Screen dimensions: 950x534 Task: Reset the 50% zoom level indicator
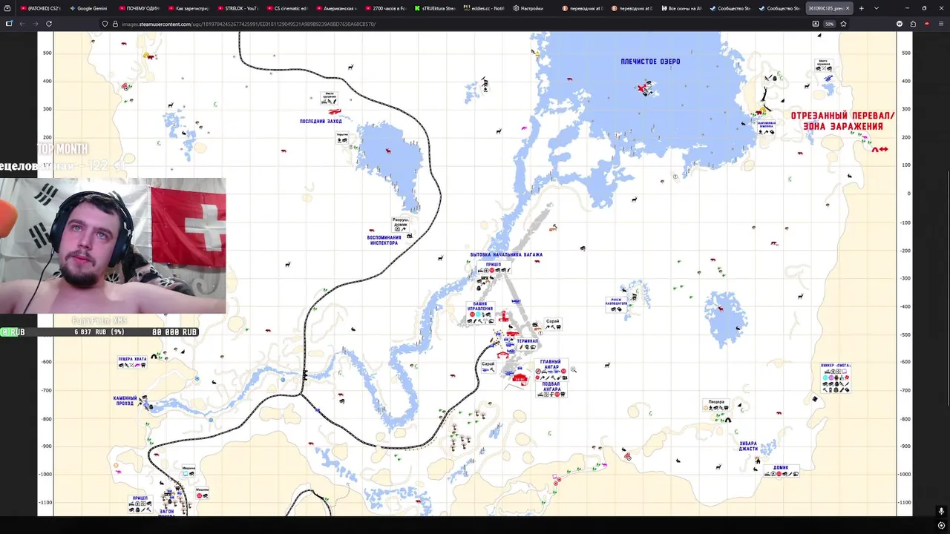pyautogui.click(x=829, y=24)
